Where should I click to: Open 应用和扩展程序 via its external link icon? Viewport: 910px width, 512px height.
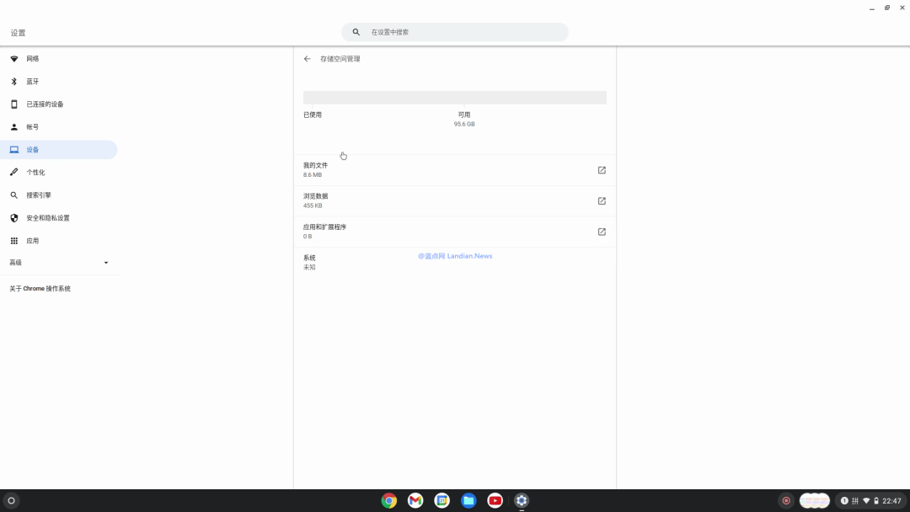tap(602, 232)
